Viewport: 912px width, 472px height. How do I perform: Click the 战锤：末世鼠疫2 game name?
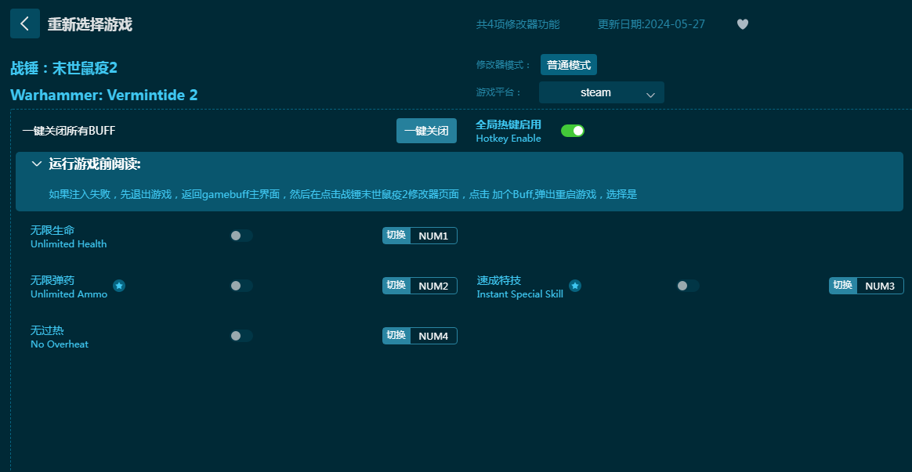(x=64, y=68)
